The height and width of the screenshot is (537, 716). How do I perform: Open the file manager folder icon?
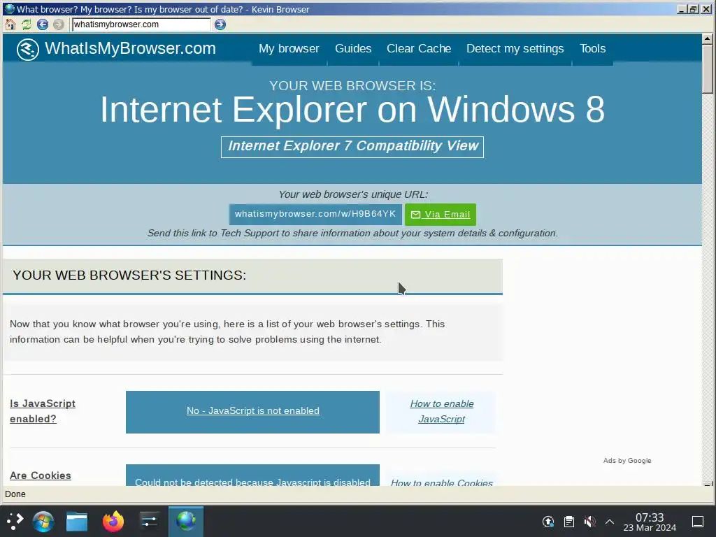point(77,521)
